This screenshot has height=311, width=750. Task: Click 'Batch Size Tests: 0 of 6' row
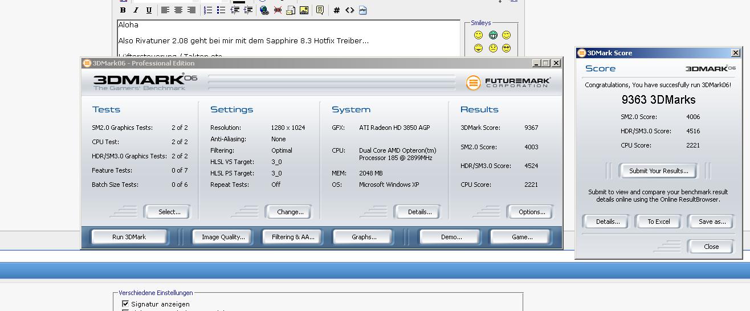pos(140,185)
